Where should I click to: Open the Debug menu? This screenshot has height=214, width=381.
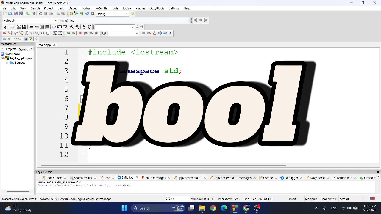(x=73, y=8)
